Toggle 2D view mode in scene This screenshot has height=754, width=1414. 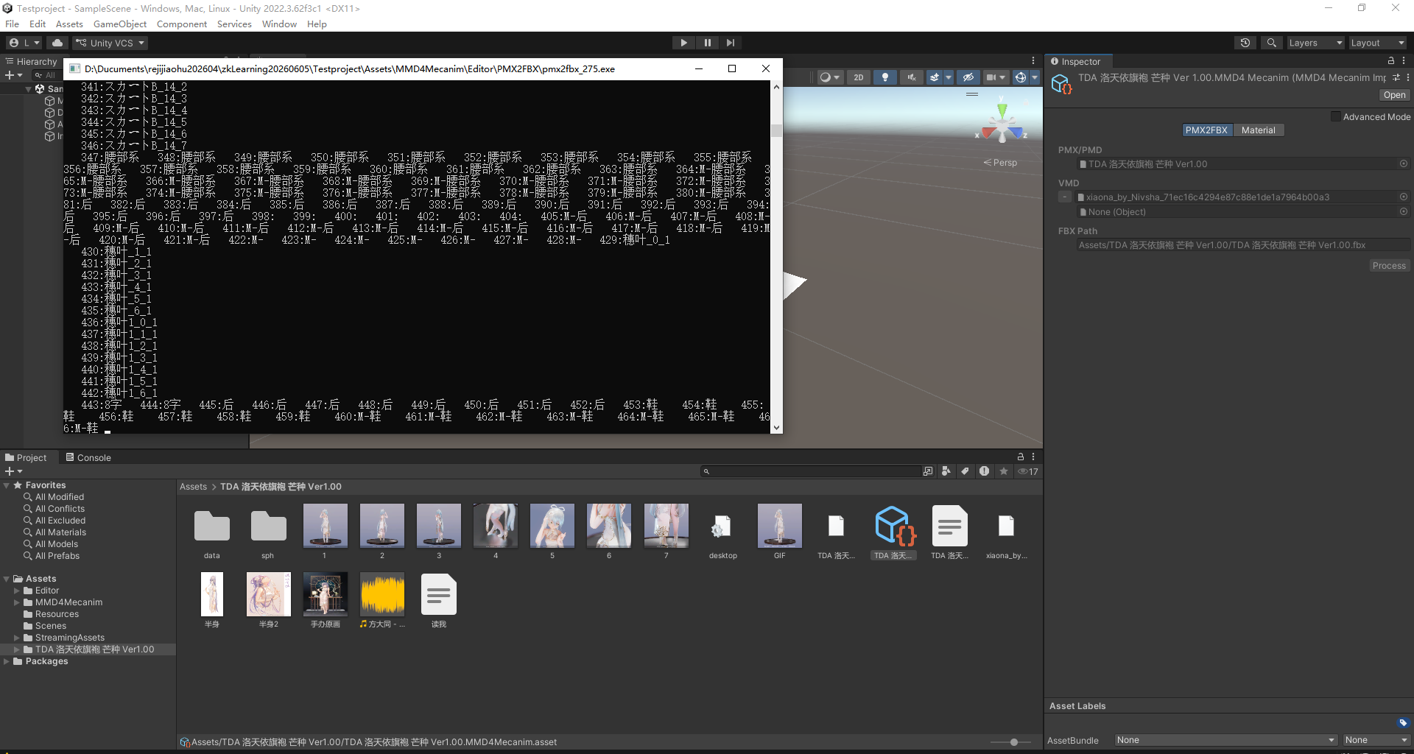click(x=858, y=77)
